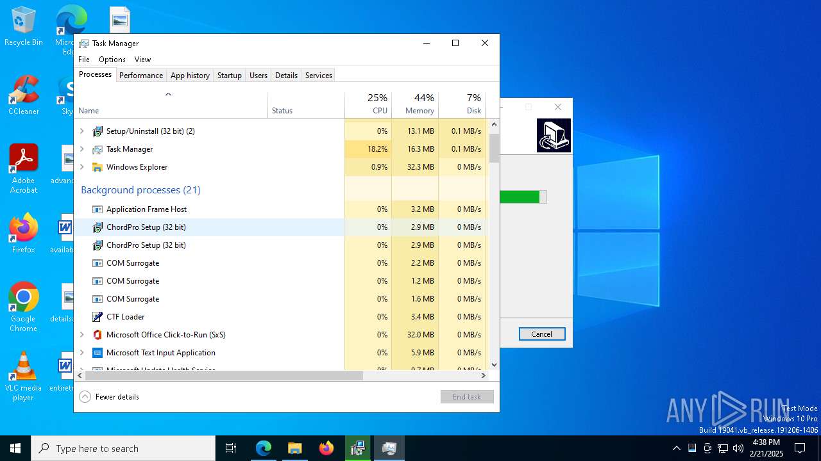Viewport: 821px width, 461px height.
Task: Switch to the Details tab
Action: (286, 76)
